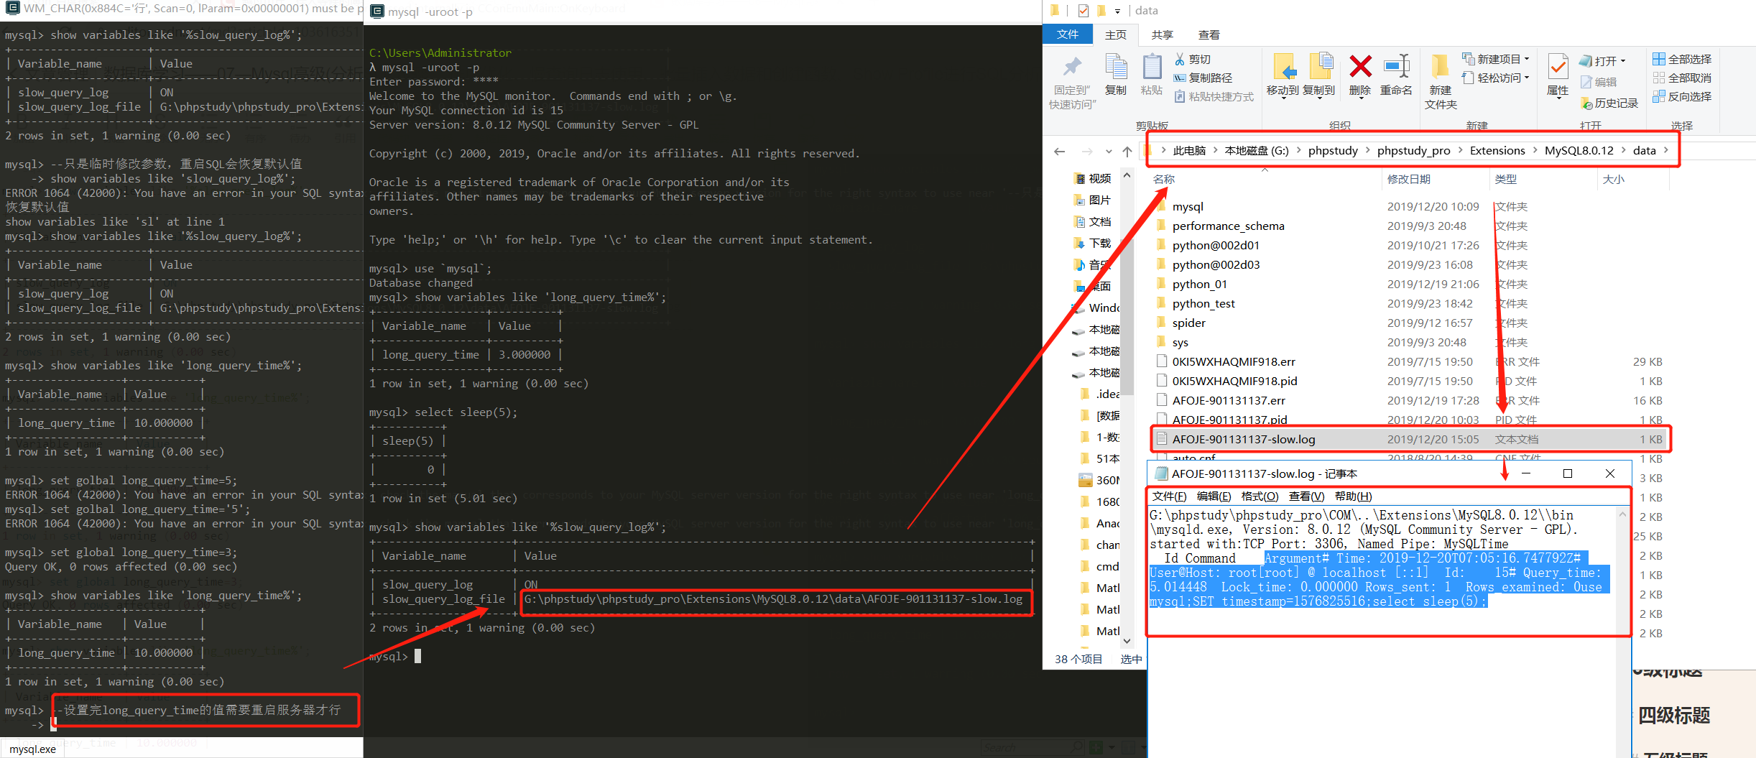This screenshot has height=758, width=1756.
Task: Click the Copy (复制) icon in the ribbon
Action: click(1116, 68)
